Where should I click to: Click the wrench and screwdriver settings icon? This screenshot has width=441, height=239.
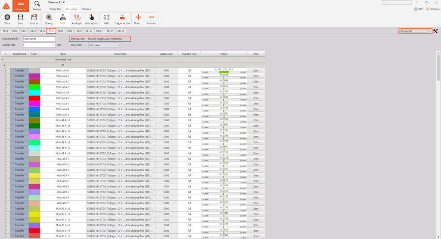(435, 31)
